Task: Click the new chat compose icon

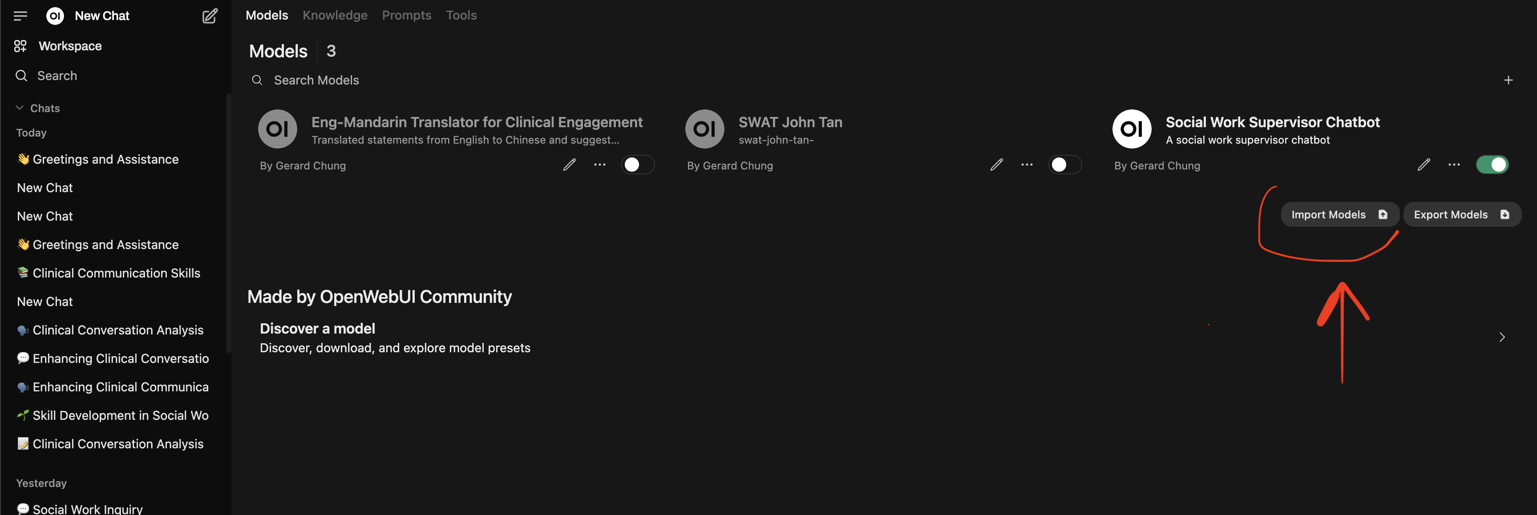Action: pos(210,16)
